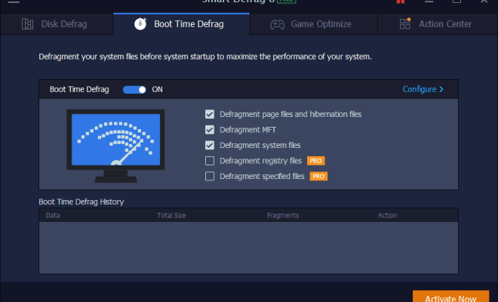Click the Action column header
Screen dimensions: 498x302
388,215
